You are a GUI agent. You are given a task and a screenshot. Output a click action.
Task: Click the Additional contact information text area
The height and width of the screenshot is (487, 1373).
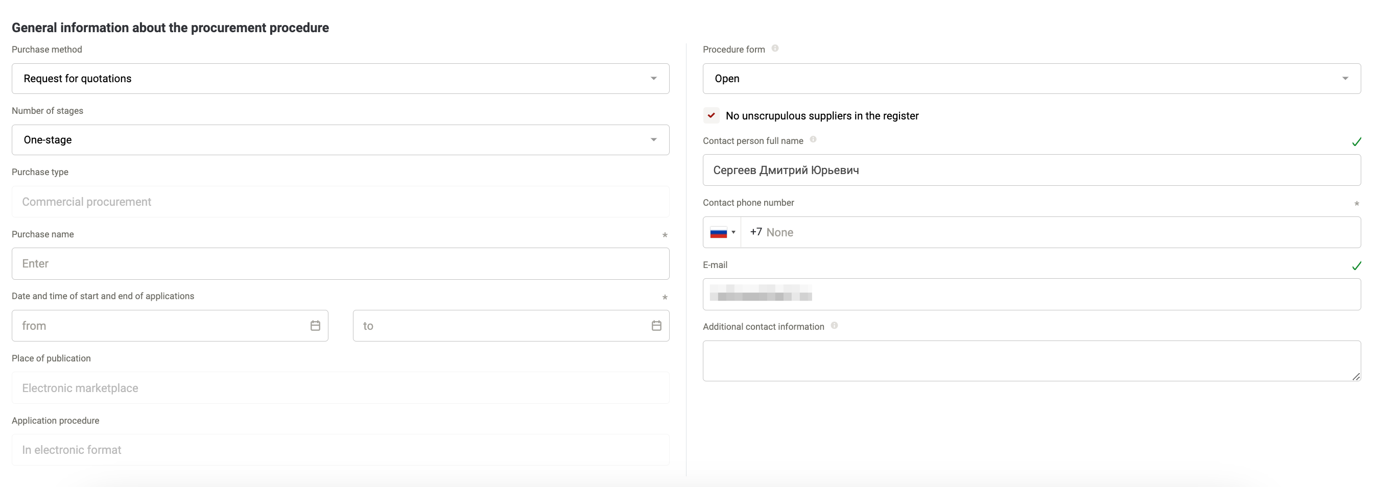(x=1031, y=361)
